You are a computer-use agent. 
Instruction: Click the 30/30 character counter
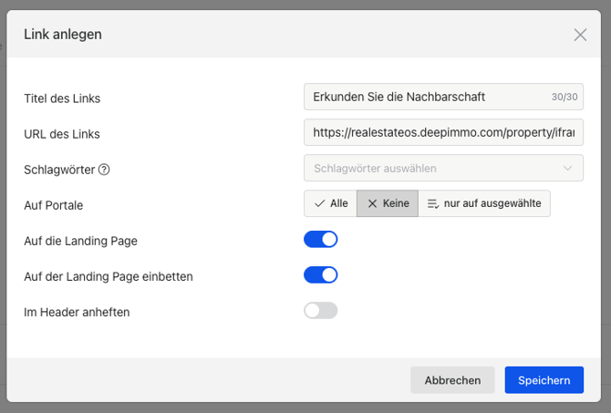pyautogui.click(x=564, y=97)
